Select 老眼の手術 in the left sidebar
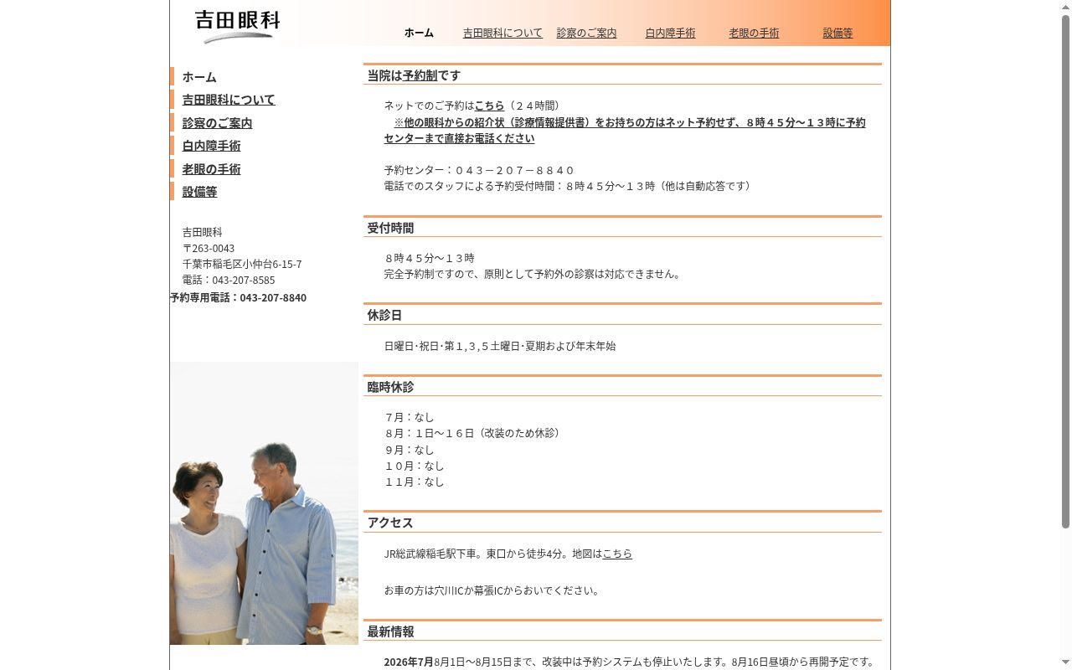 [211, 169]
